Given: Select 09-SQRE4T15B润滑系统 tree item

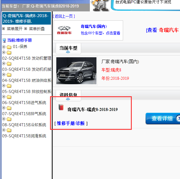Looking at the screenshot, I should [x=24, y=136].
